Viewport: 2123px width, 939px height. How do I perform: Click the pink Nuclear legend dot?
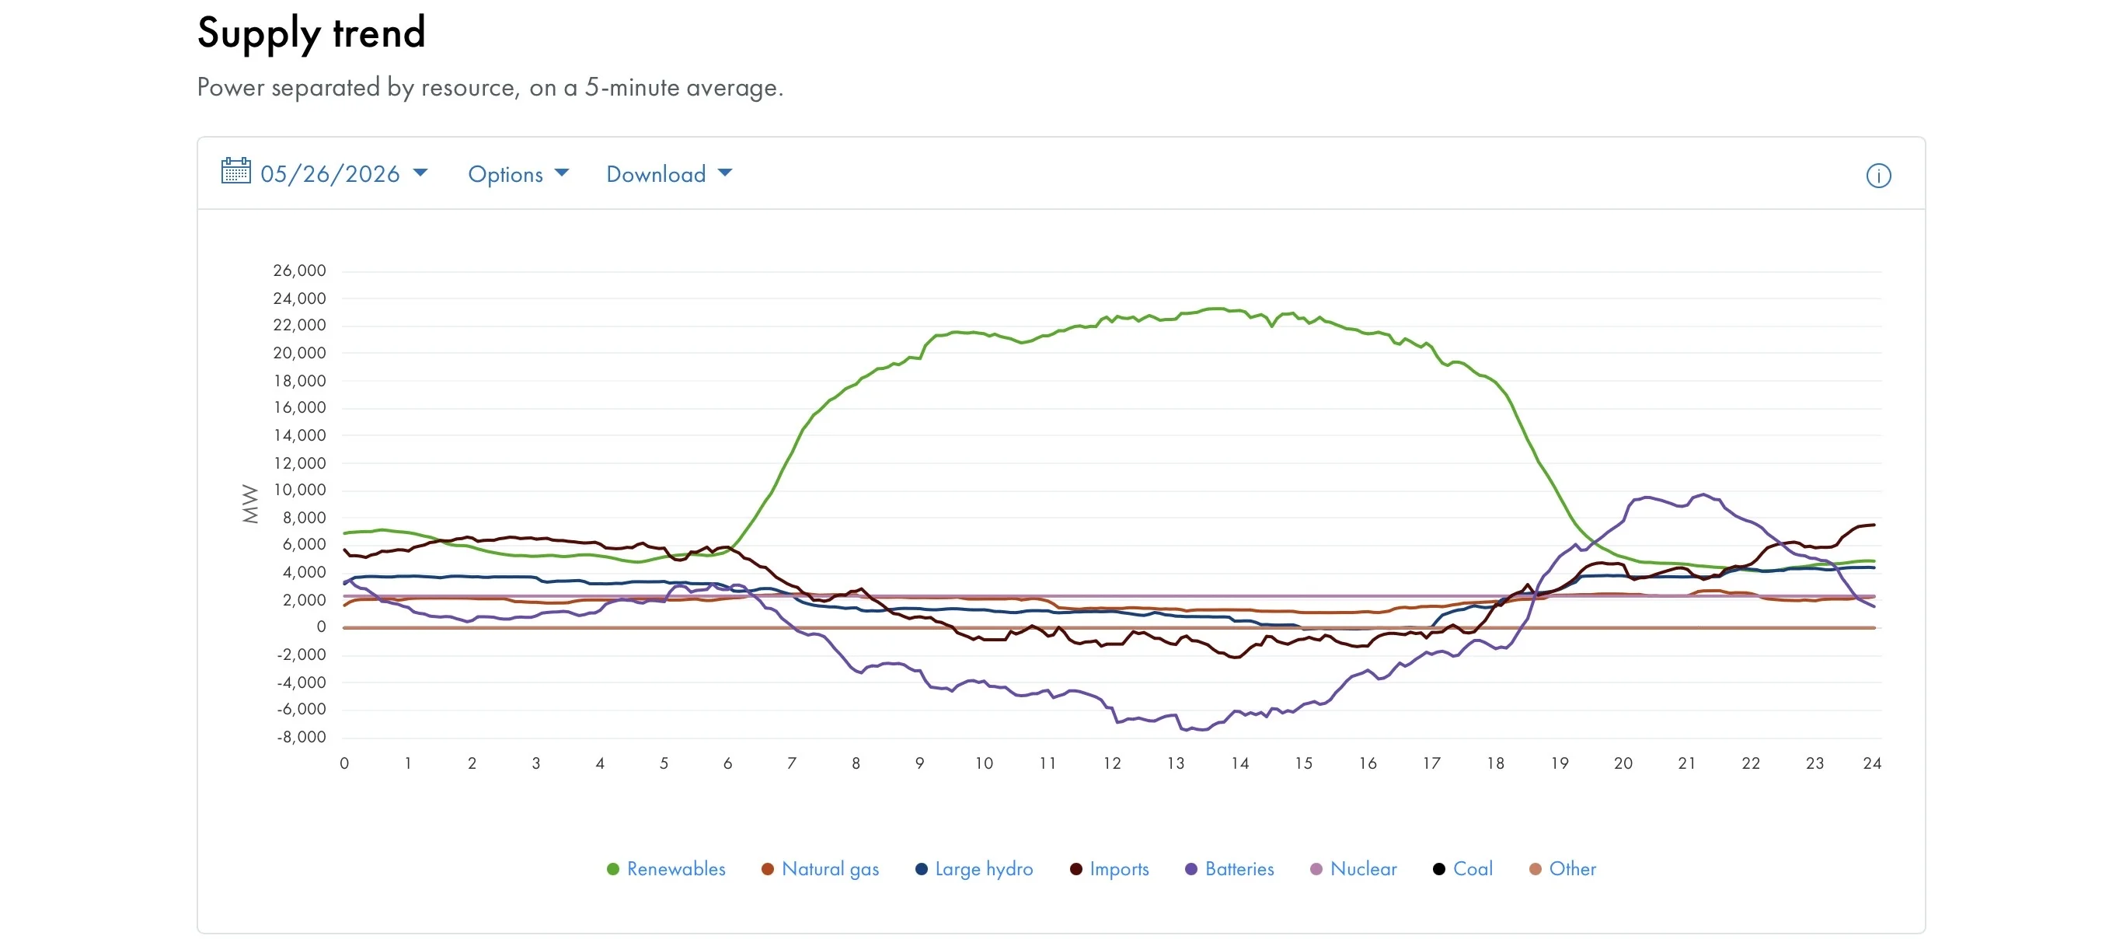point(1316,870)
